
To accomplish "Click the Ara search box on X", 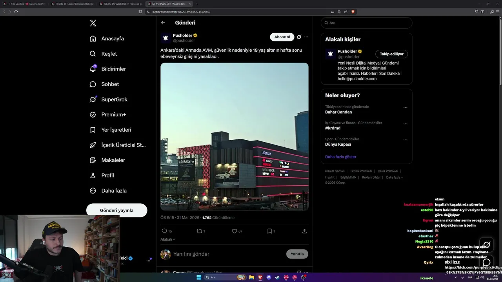I will (x=366, y=23).
